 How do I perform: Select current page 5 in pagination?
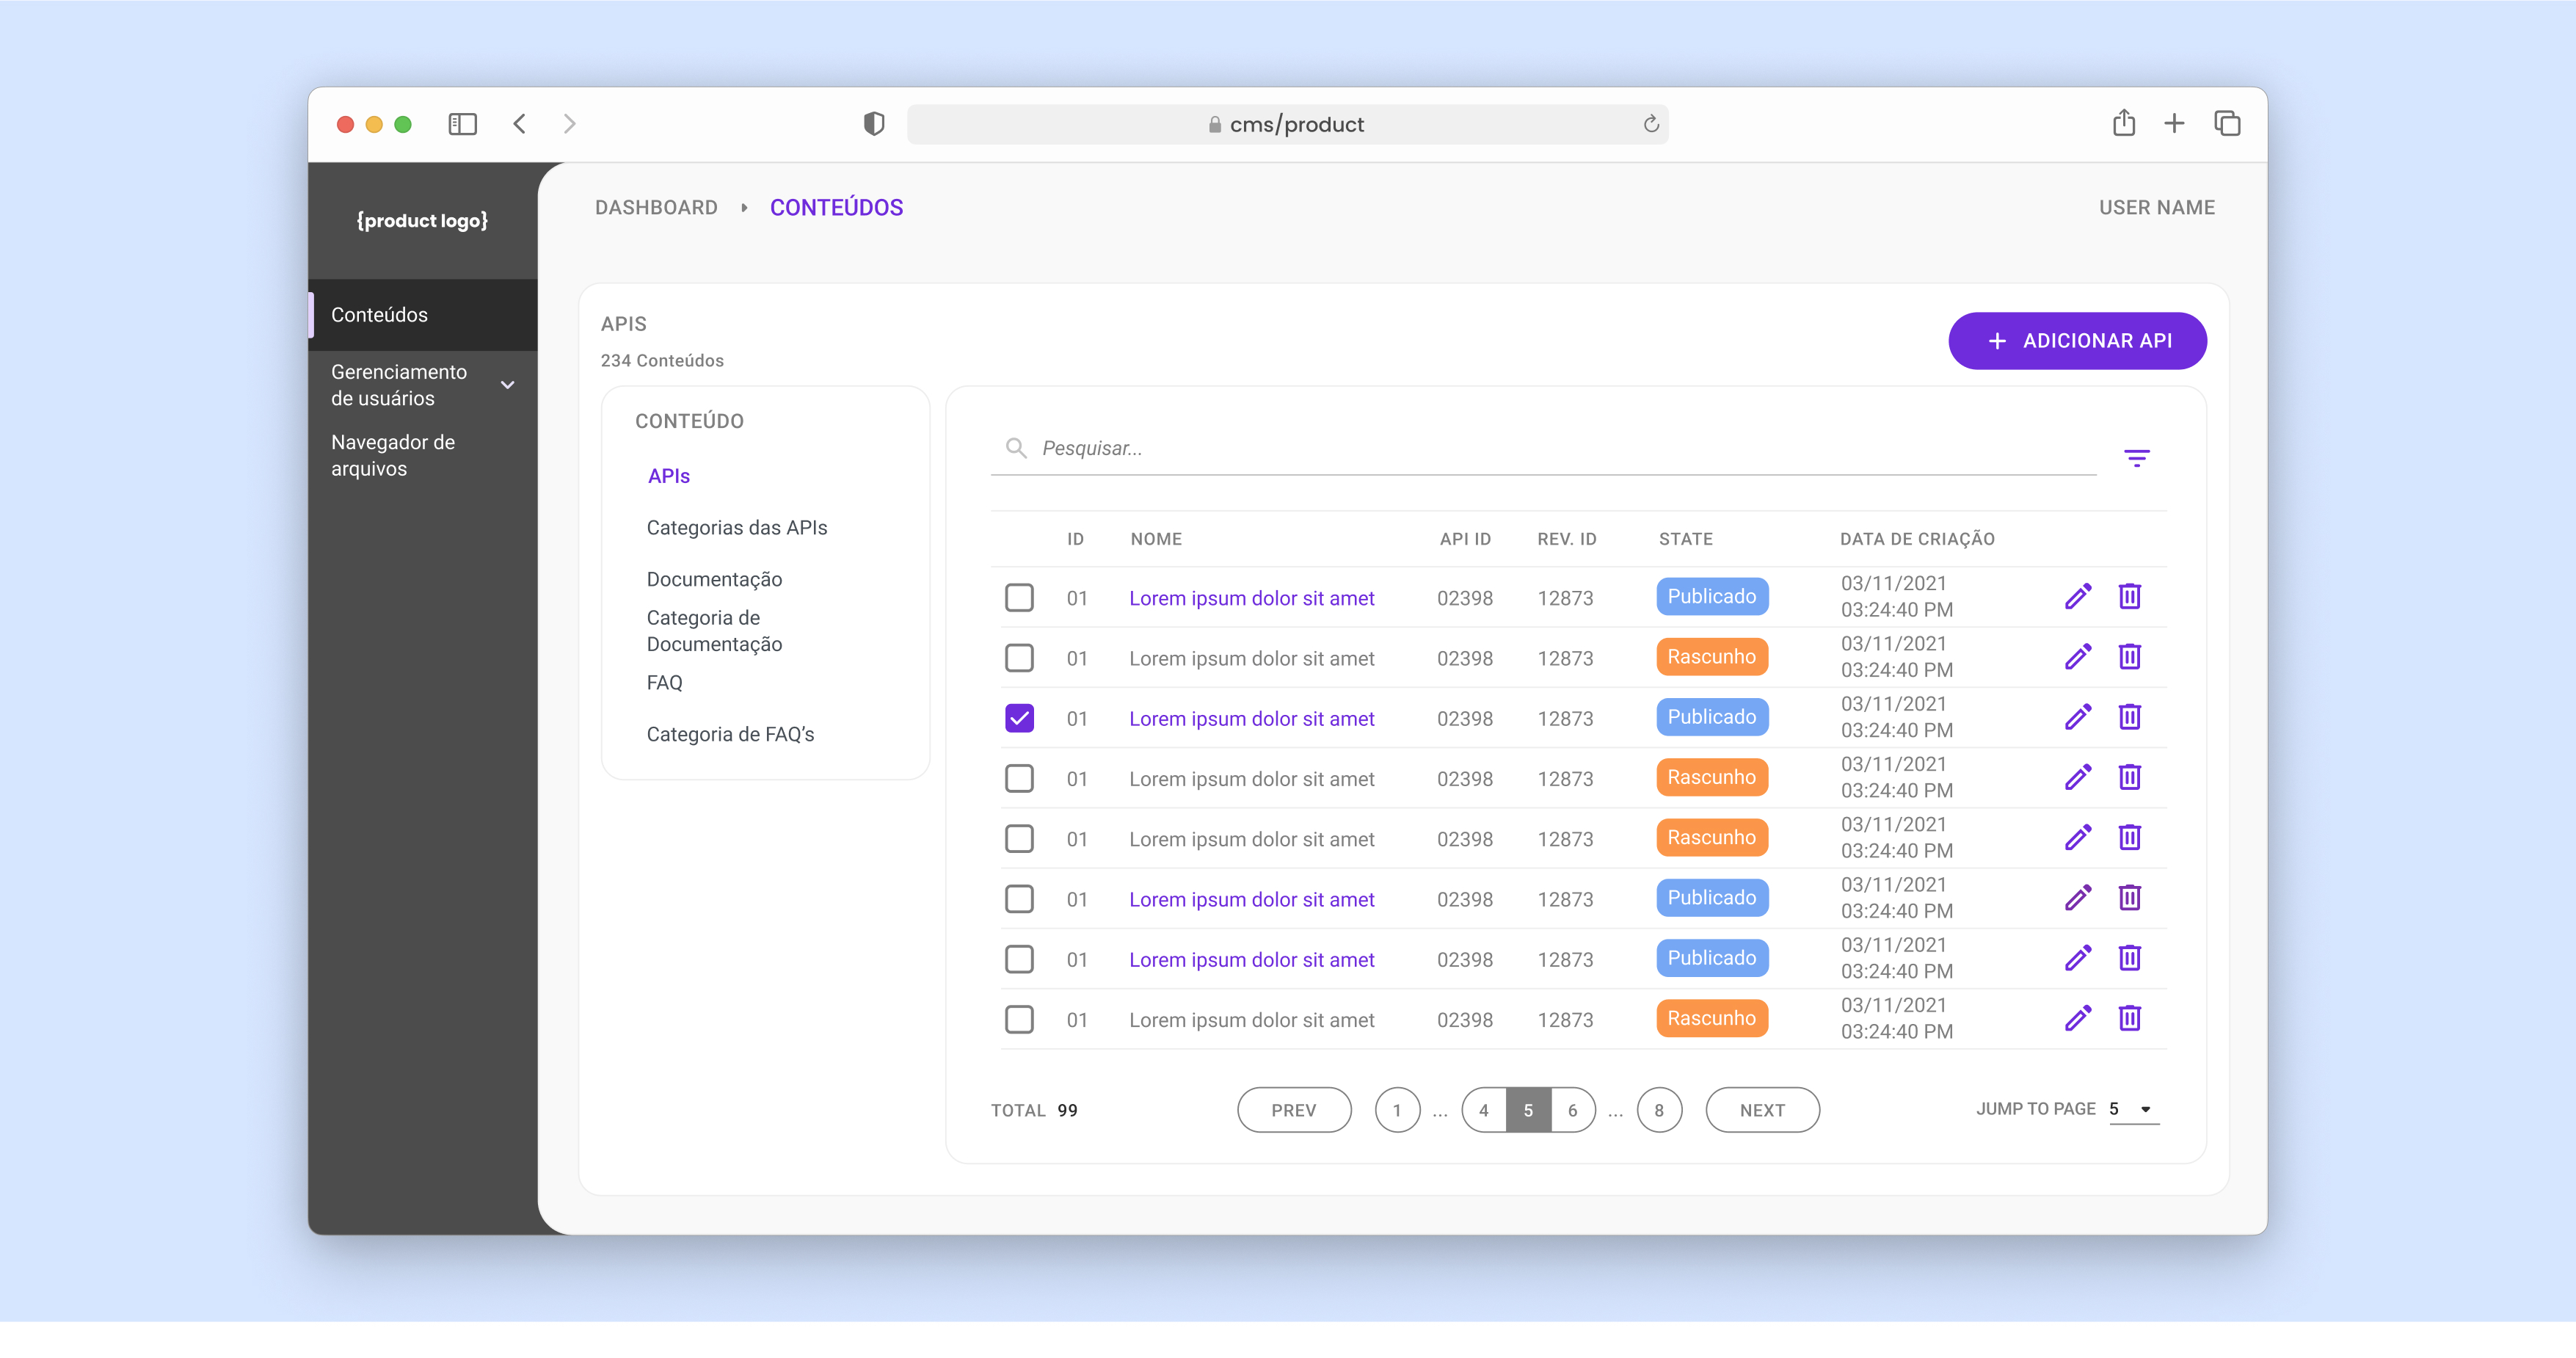(1528, 1110)
